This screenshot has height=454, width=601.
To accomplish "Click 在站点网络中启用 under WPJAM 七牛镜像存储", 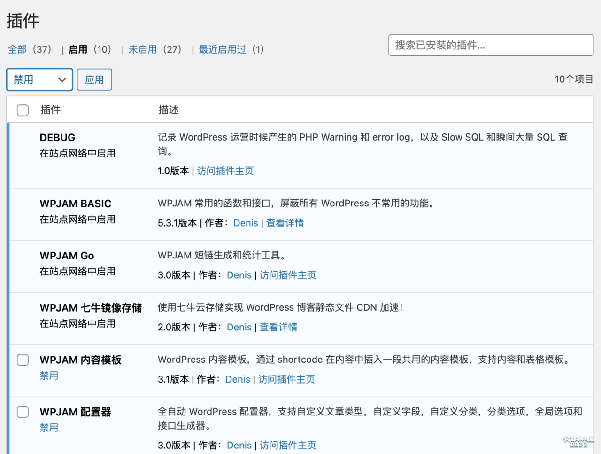I will [77, 323].
